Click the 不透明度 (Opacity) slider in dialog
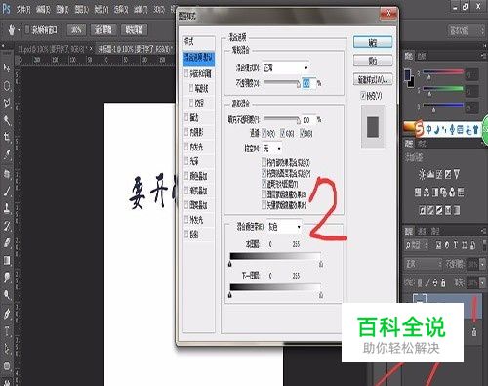The image size is (488, 386). 282,83
